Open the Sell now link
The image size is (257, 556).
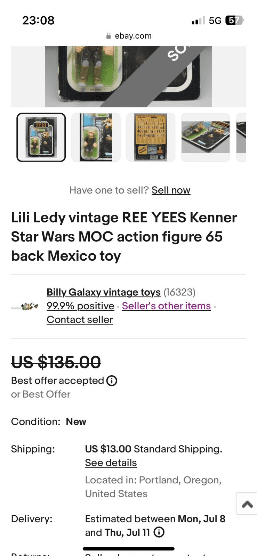click(171, 190)
